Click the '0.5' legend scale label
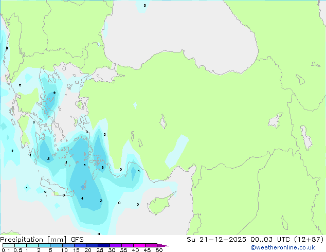This screenshot has width=326, height=252. coord(18,250)
